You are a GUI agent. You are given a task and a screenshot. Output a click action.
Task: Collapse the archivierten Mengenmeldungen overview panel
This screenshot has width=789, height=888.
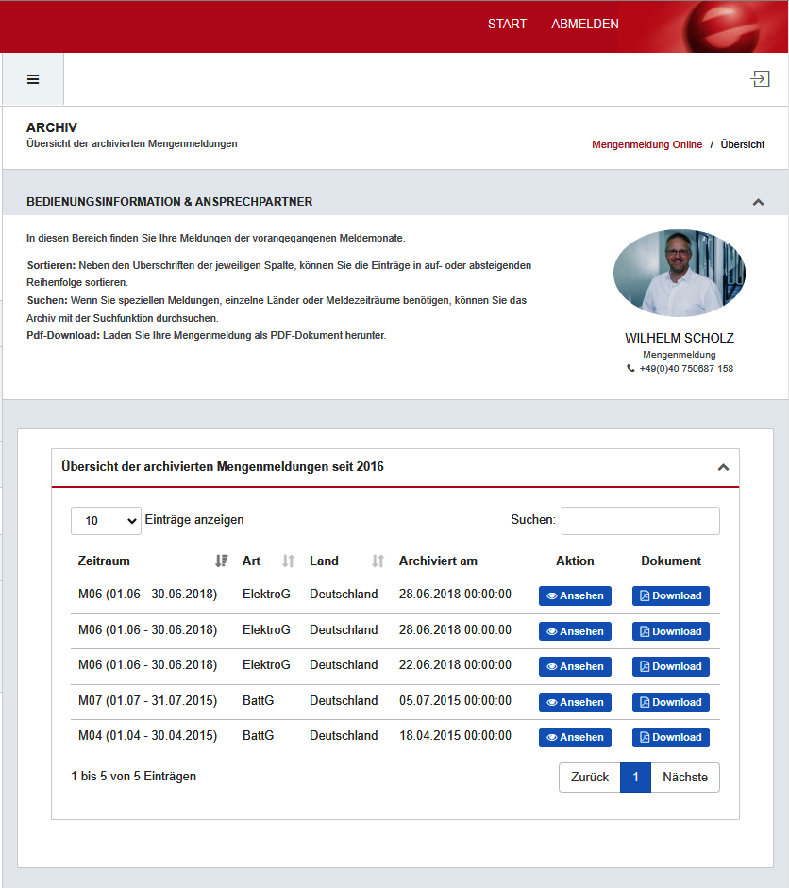point(723,467)
